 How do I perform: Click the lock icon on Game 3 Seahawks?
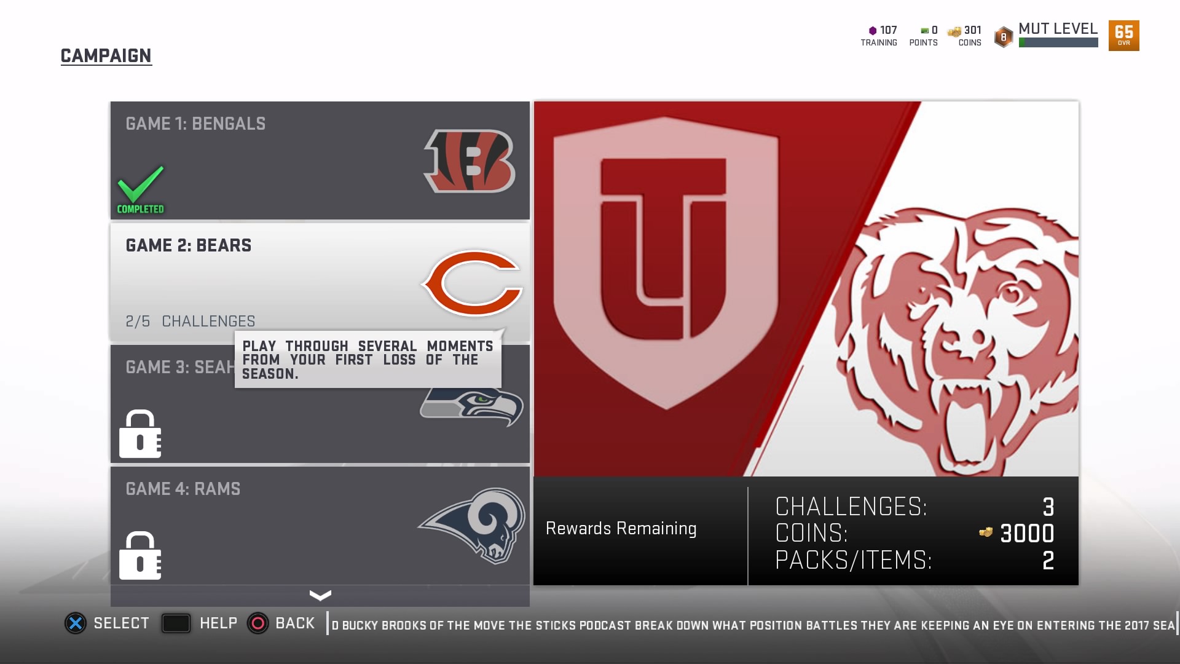click(x=140, y=432)
